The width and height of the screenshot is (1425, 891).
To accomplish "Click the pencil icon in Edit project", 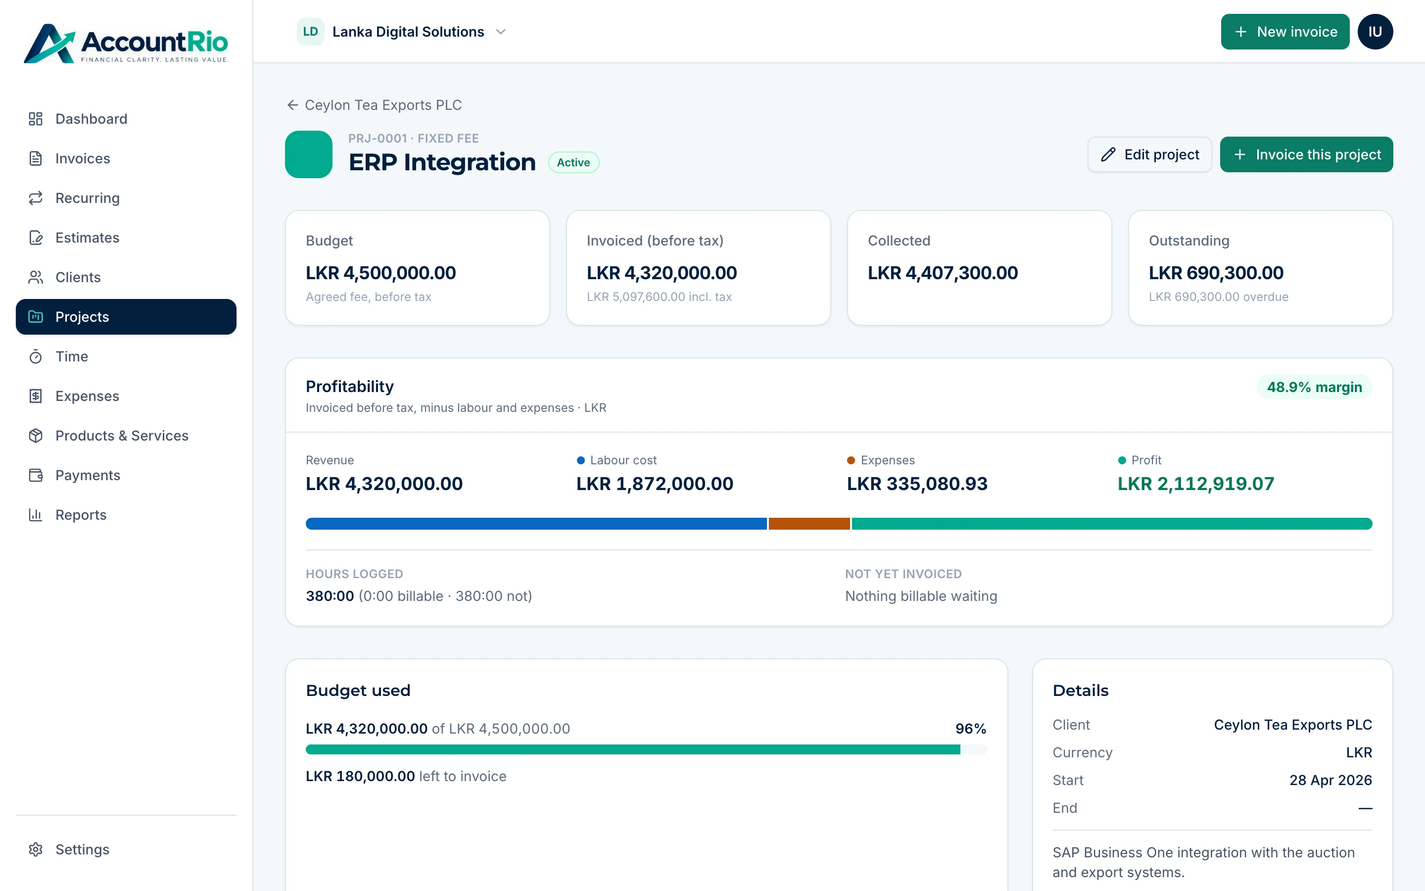I will tap(1108, 154).
